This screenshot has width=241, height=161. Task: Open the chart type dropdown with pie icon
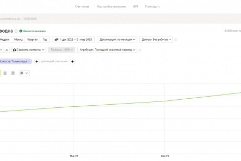coord(24,73)
